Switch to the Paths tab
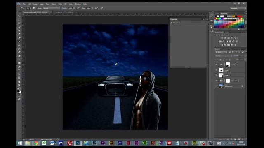 pyautogui.click(x=231, y=49)
